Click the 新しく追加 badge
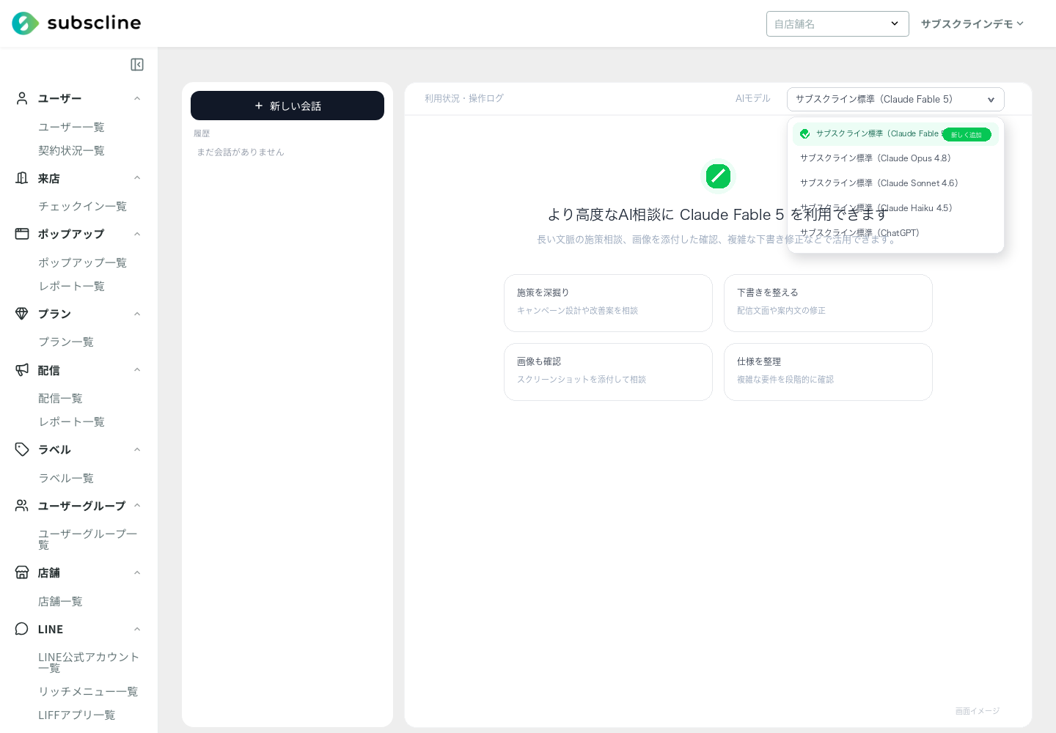Image resolution: width=1056 pixels, height=733 pixels. click(967, 135)
